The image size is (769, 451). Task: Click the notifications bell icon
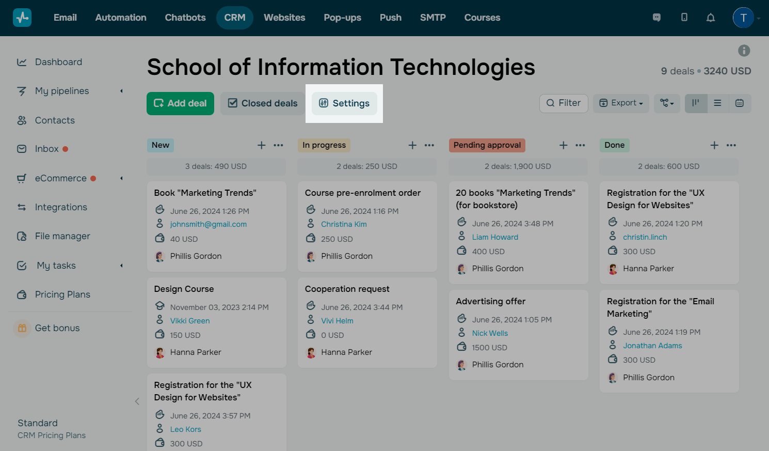pos(711,18)
